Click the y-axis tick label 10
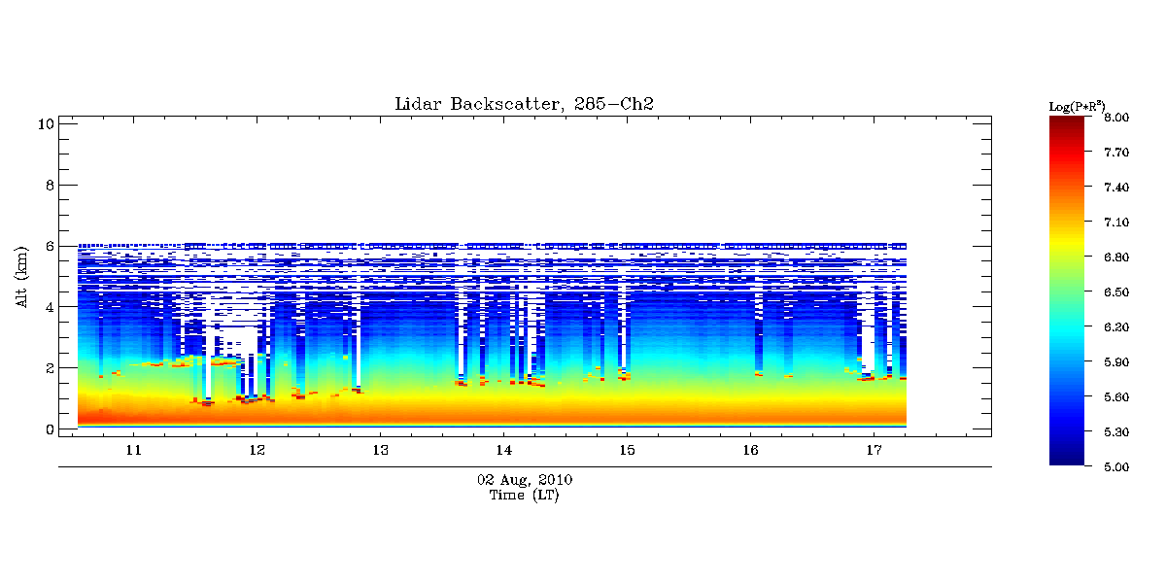 pyautogui.click(x=45, y=123)
